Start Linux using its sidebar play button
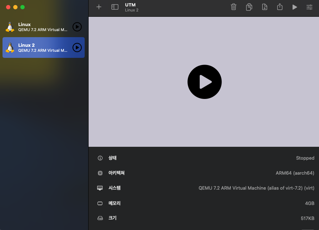This screenshot has width=319, height=230. pyautogui.click(x=77, y=27)
